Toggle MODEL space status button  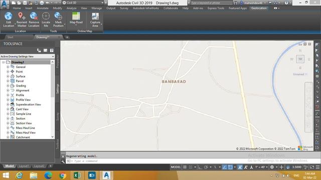176,167
